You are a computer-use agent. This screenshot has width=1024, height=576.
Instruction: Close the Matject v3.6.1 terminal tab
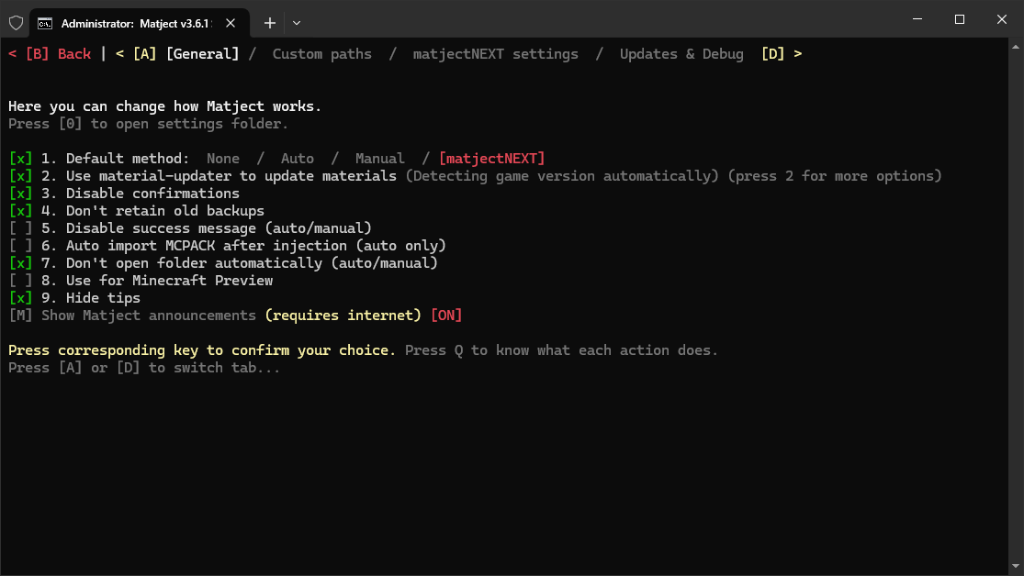coord(231,23)
